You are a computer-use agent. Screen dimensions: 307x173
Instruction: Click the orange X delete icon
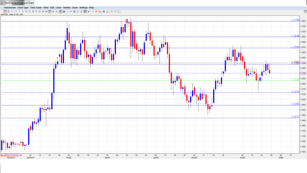click(x=96, y=12)
